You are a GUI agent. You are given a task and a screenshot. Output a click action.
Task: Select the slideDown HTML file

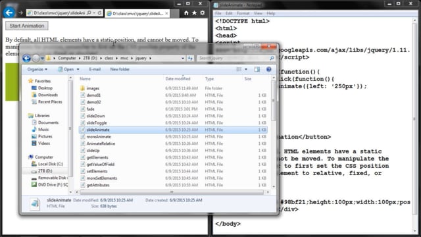point(95,116)
